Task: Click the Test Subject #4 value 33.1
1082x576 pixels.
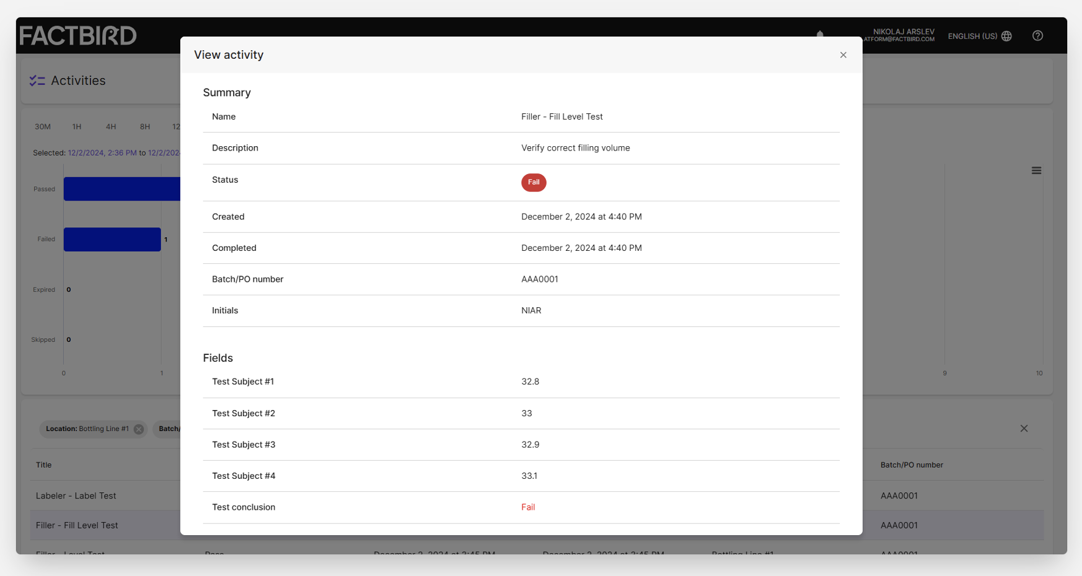Action: pyautogui.click(x=529, y=476)
